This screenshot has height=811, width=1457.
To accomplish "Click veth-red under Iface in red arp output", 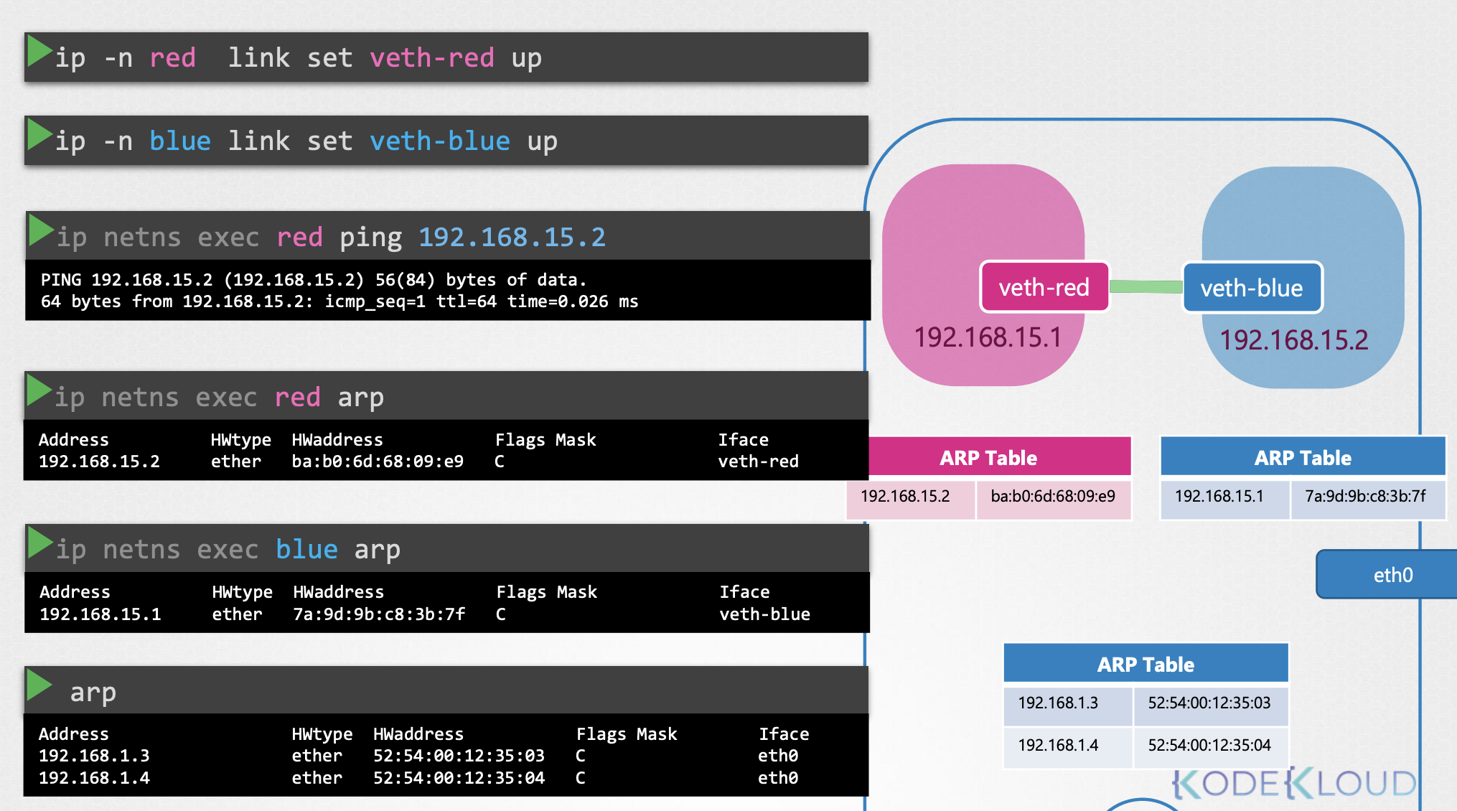I will tap(759, 461).
